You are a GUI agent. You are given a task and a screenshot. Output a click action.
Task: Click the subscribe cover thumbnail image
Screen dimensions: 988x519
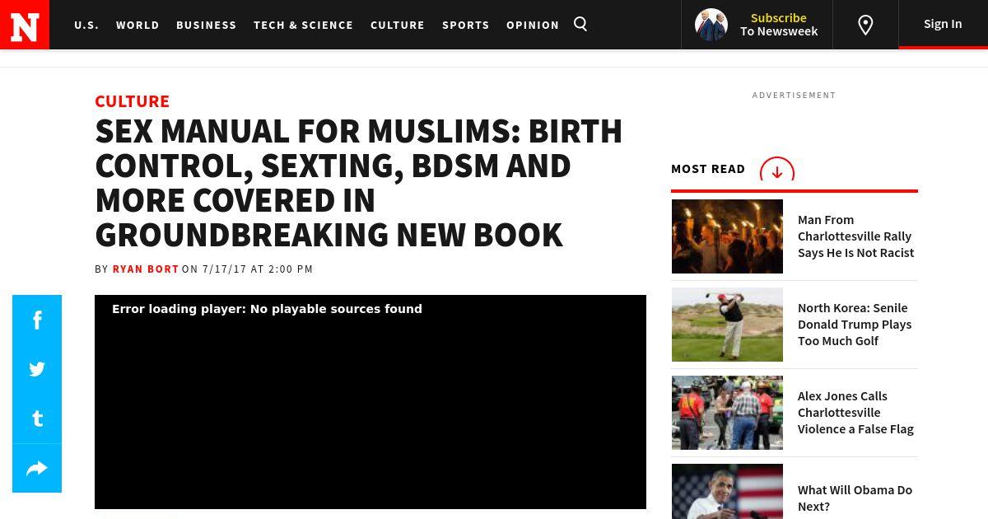[x=711, y=25]
